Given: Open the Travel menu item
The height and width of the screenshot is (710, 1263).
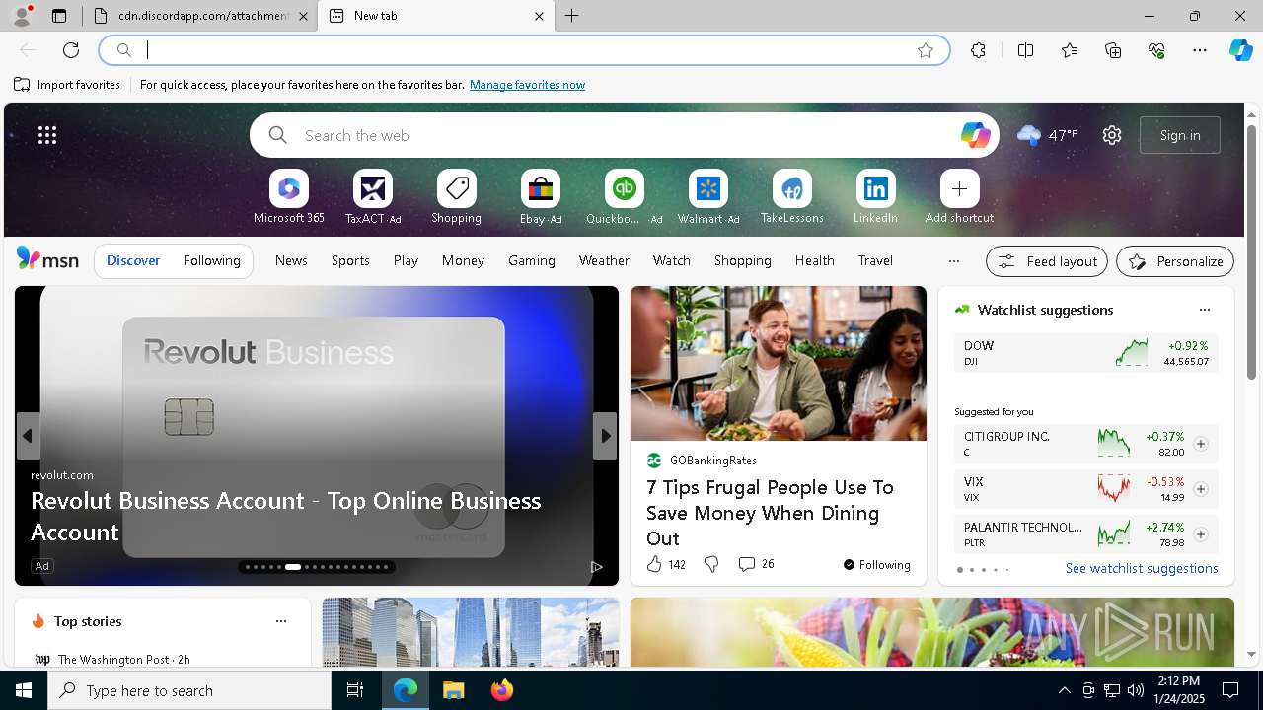Looking at the screenshot, I should click(875, 260).
